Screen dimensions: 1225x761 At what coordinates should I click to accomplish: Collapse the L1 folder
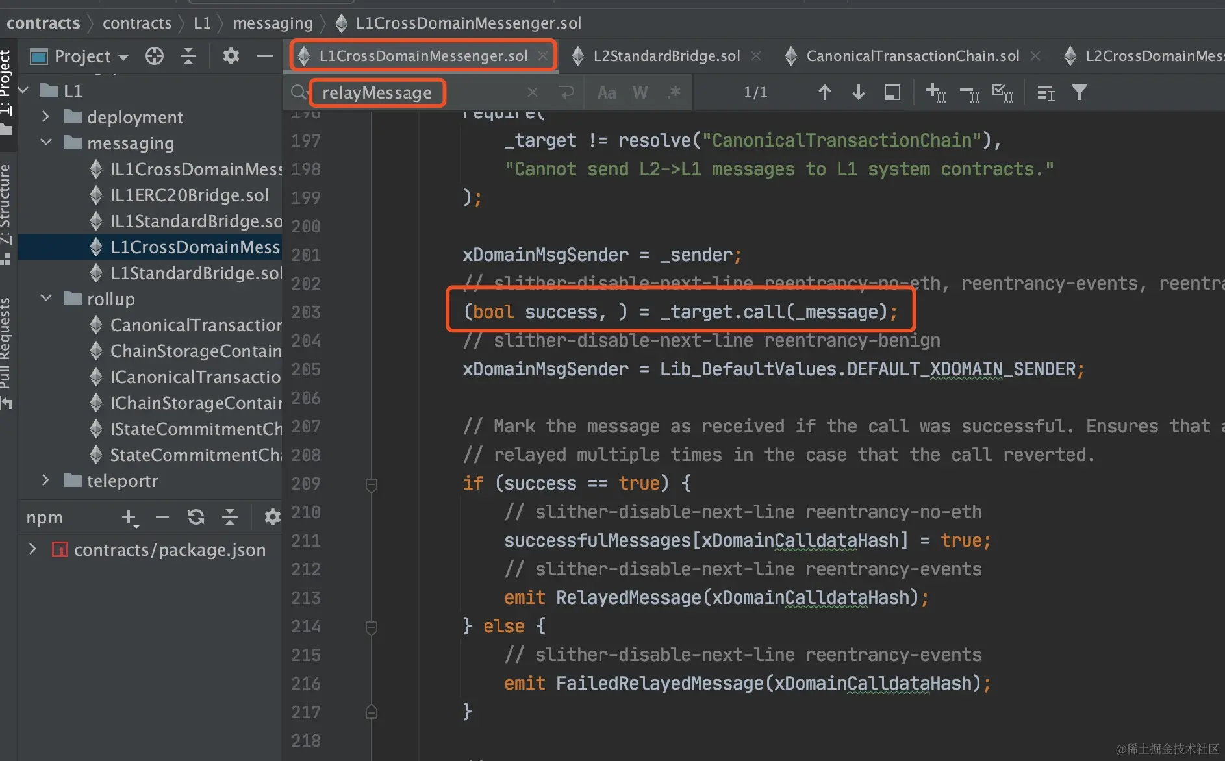pos(24,91)
